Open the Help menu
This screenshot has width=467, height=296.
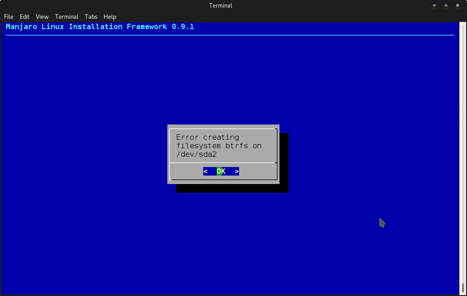tap(110, 17)
